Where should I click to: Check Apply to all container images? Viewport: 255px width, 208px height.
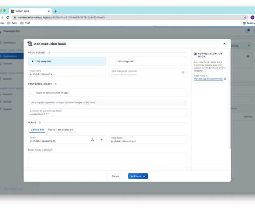click(x=32, y=93)
